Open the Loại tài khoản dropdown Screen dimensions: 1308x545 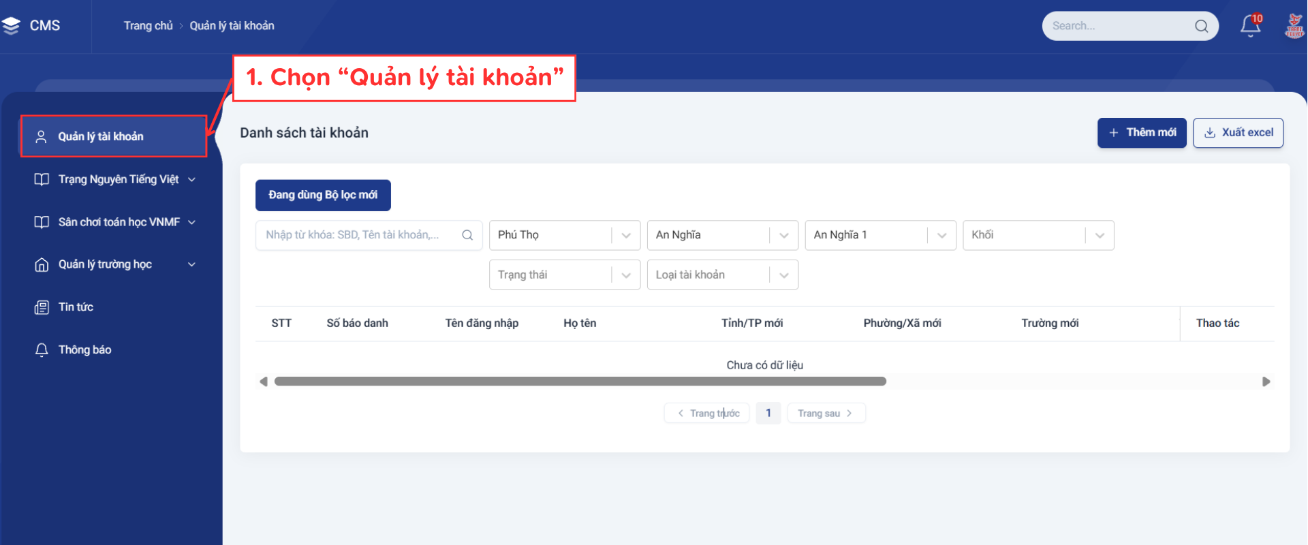click(722, 275)
